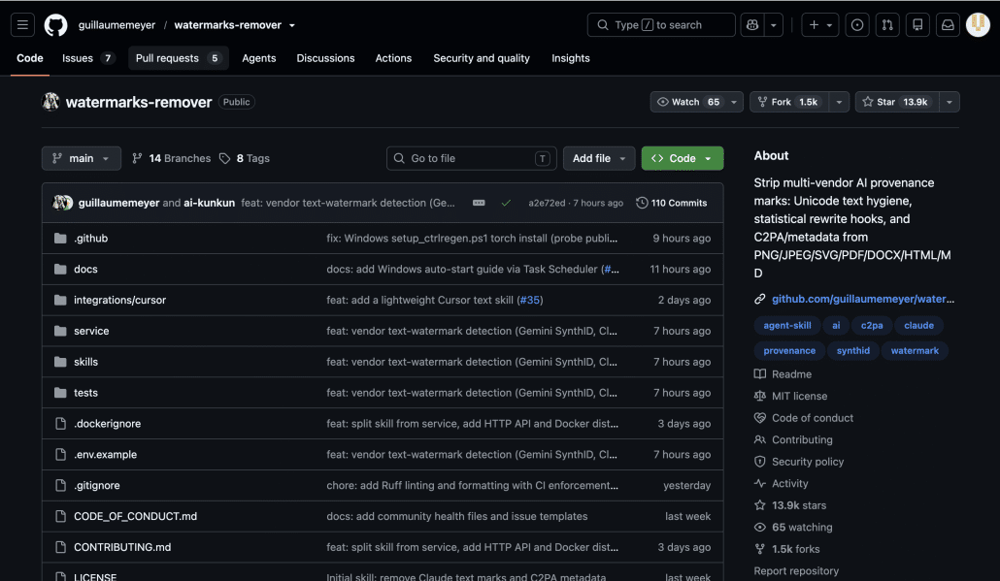The height and width of the screenshot is (581, 1000).
Task: Click ai-kunkun author link
Action: pyautogui.click(x=209, y=203)
